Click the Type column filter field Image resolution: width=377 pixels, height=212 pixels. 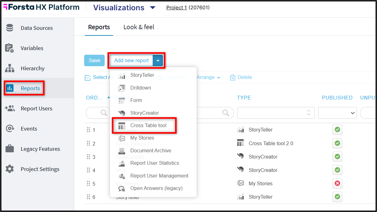(x=276, y=113)
